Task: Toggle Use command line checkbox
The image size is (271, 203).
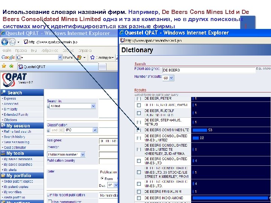Action: [x=50, y=201]
